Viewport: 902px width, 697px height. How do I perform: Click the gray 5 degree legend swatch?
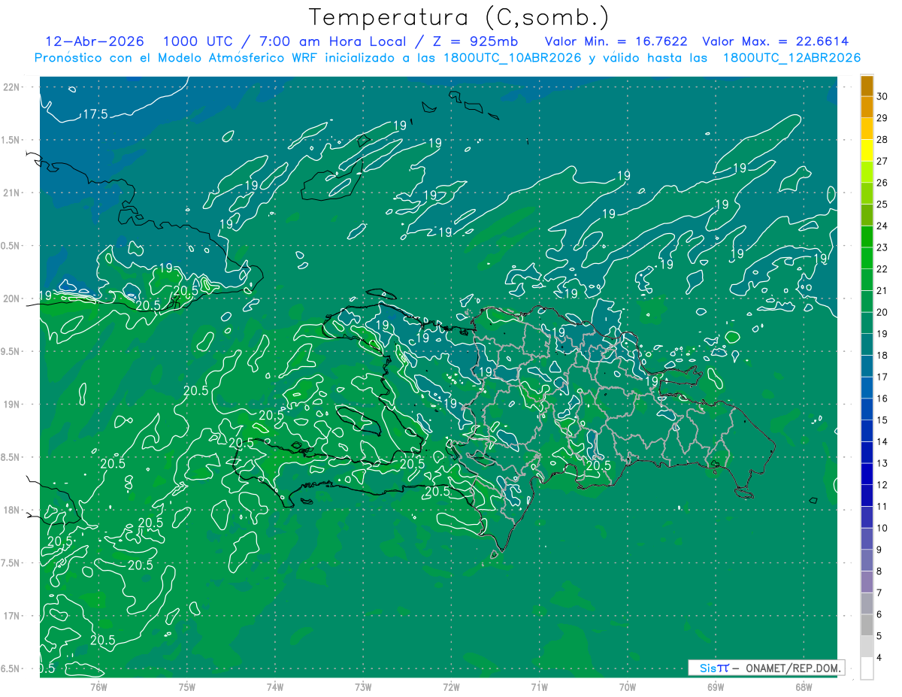(867, 625)
